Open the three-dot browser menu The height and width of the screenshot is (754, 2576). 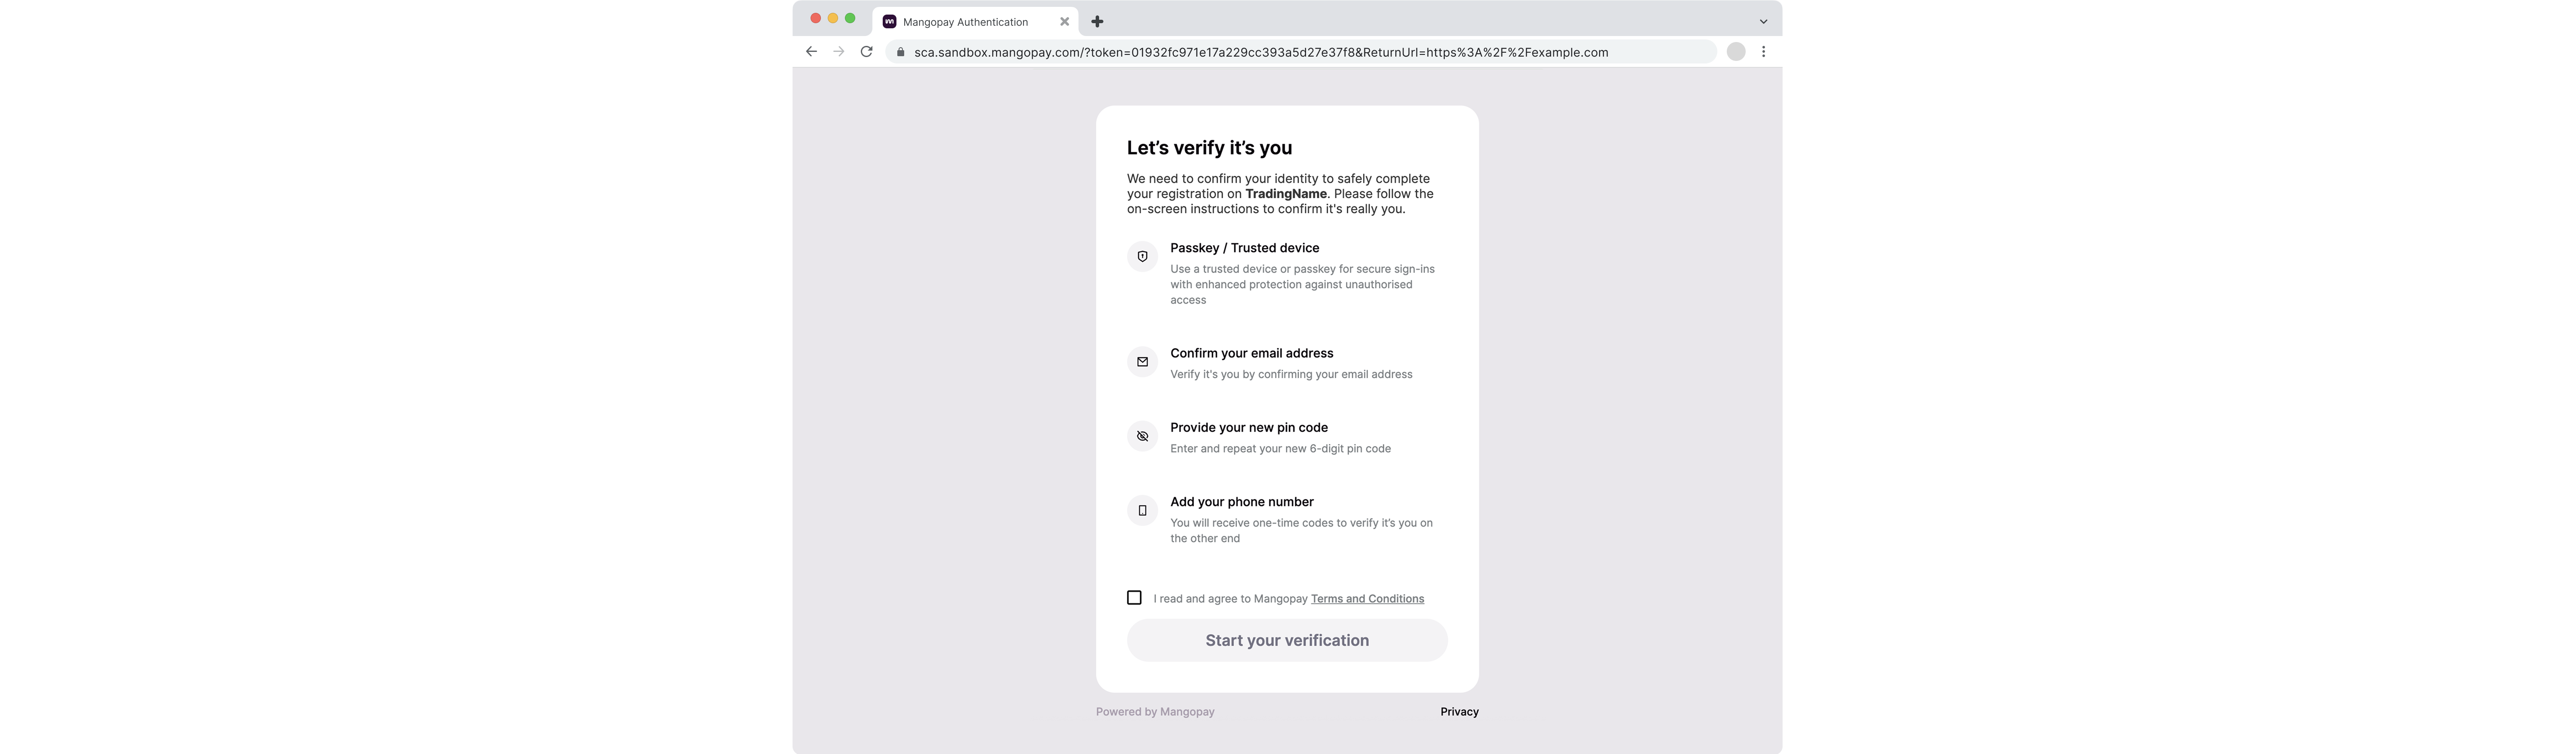pos(1763,52)
